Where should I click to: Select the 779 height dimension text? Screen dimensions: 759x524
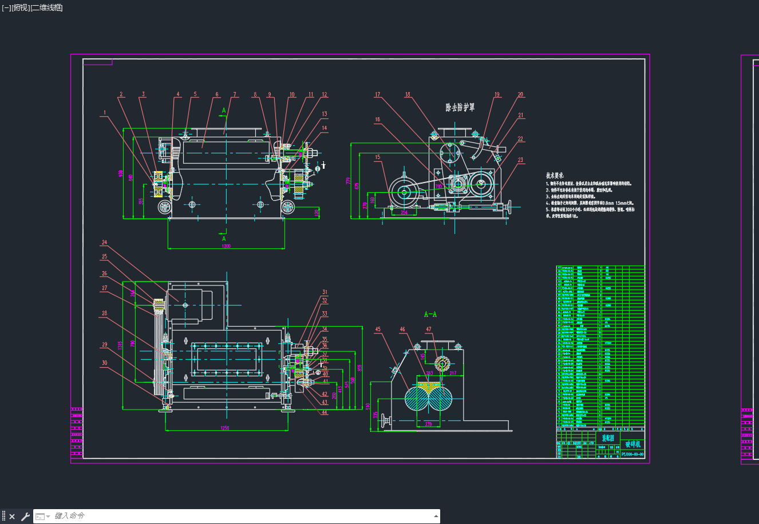[x=347, y=181]
